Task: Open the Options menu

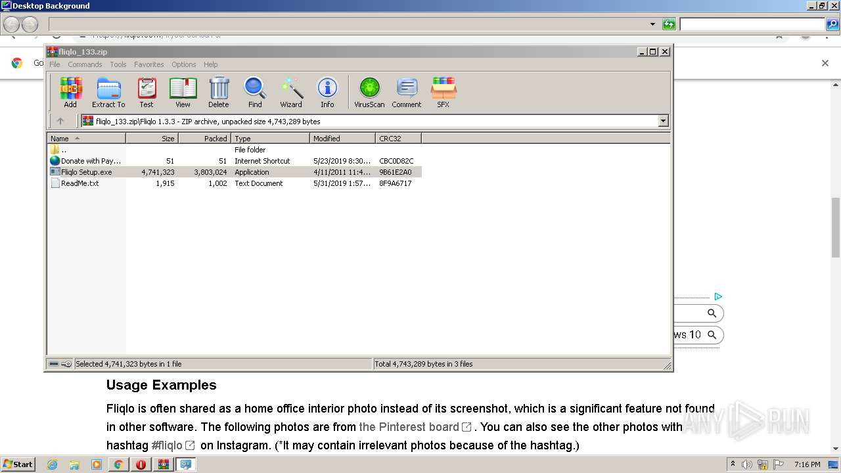Action: 184,64
